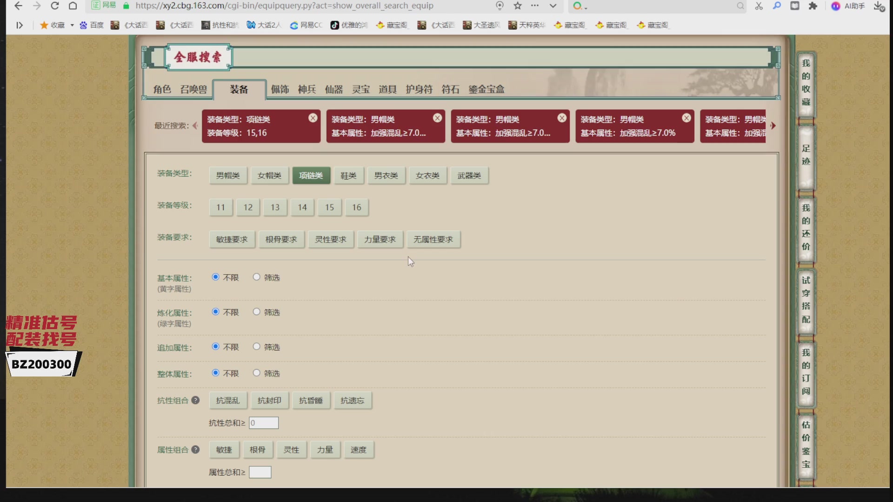Click browser address bar URL
The height and width of the screenshot is (502, 893).
pyautogui.click(x=284, y=6)
